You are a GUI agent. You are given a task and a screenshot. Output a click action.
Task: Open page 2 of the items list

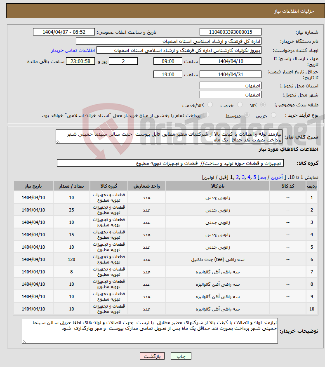(x=238, y=177)
